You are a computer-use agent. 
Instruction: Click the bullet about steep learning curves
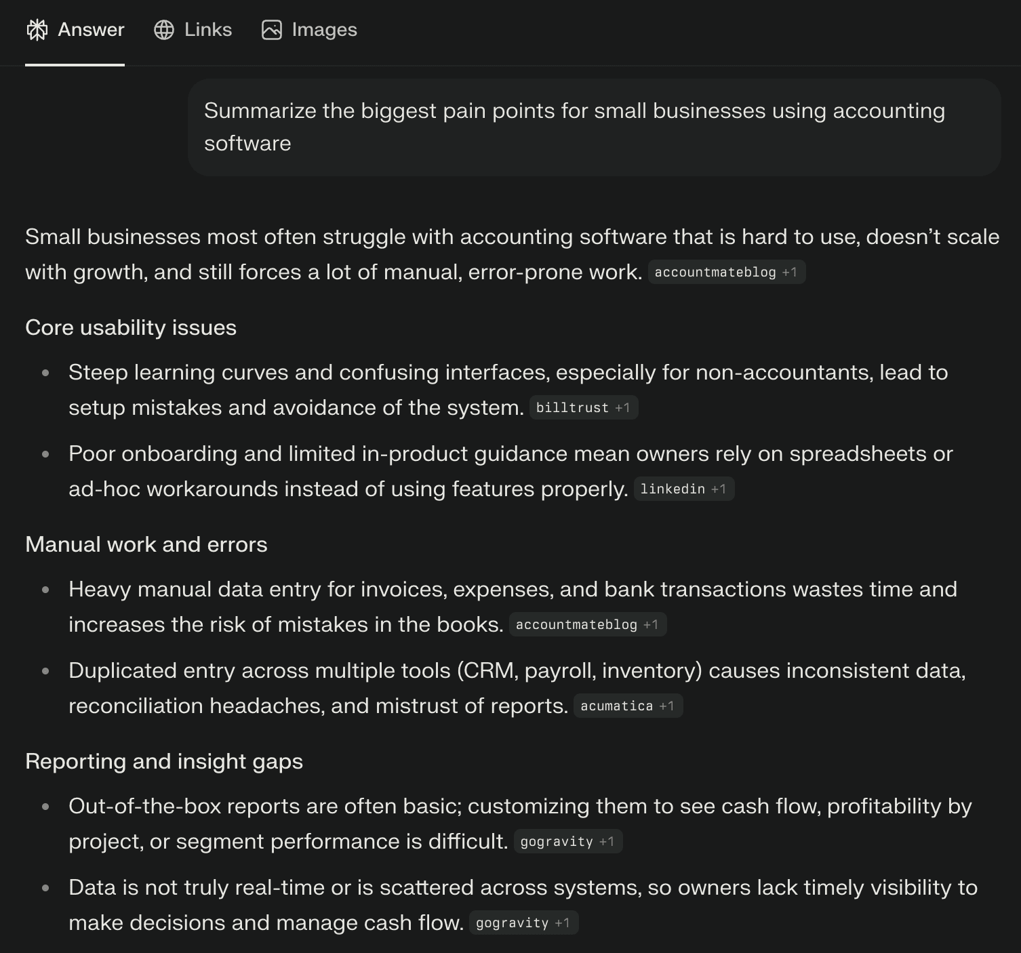click(x=508, y=373)
